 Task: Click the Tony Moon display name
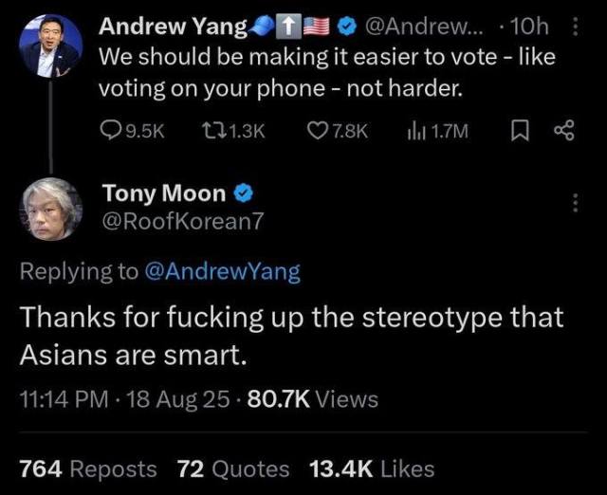pyautogui.click(x=164, y=194)
